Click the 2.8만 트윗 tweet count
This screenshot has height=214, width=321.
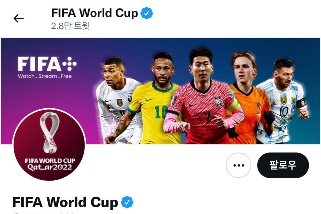(x=70, y=26)
